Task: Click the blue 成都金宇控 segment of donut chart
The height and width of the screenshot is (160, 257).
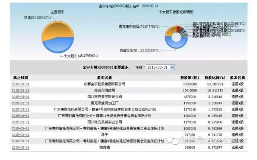Action: 176,44
